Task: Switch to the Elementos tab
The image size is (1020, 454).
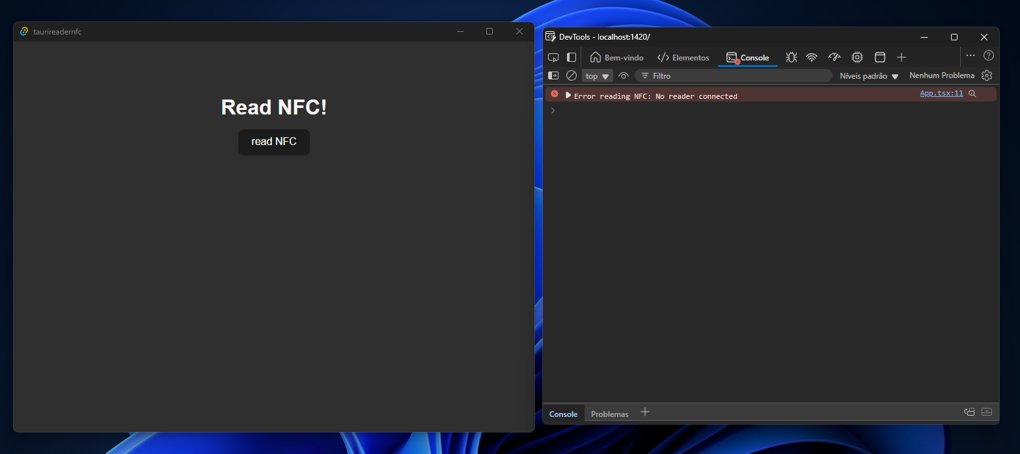Action: (683, 58)
